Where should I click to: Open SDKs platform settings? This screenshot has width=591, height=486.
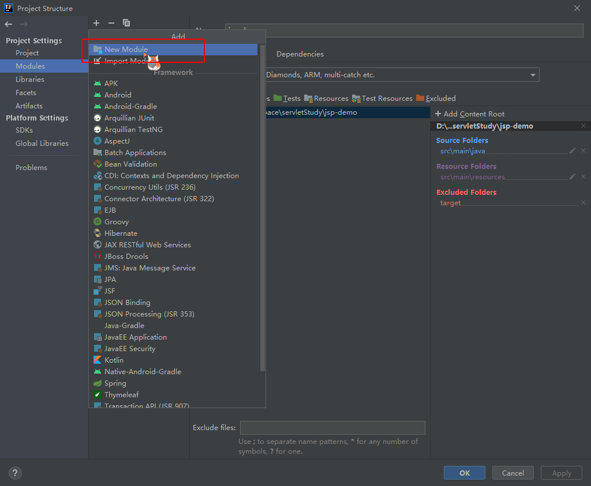(44, 130)
